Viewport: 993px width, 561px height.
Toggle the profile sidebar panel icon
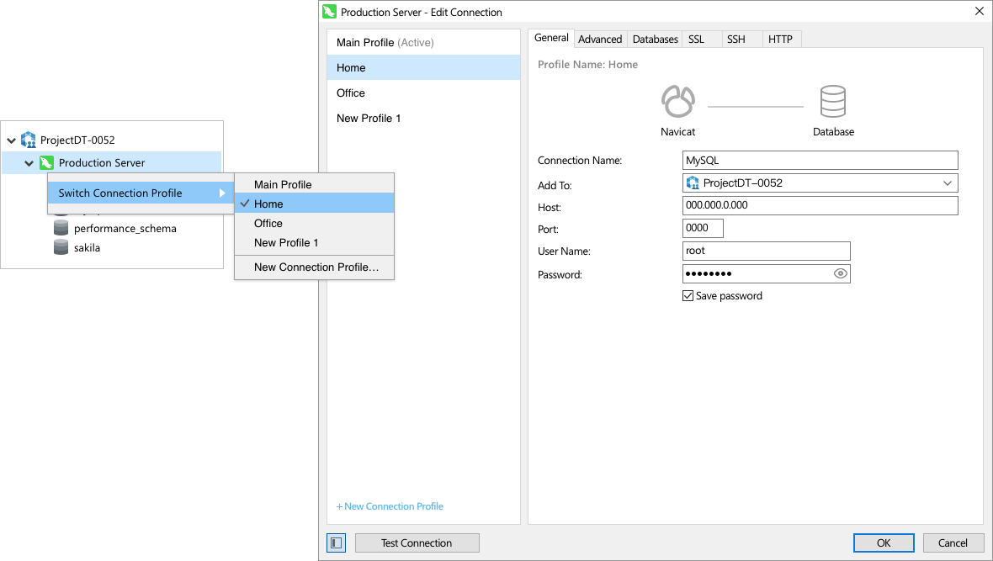click(337, 543)
